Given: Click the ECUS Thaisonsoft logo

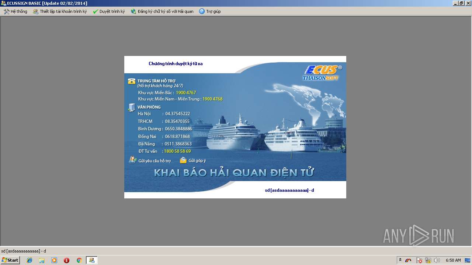Looking at the screenshot, I should [322, 73].
